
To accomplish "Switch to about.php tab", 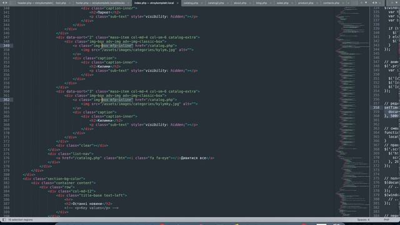I will click(x=240, y=3).
